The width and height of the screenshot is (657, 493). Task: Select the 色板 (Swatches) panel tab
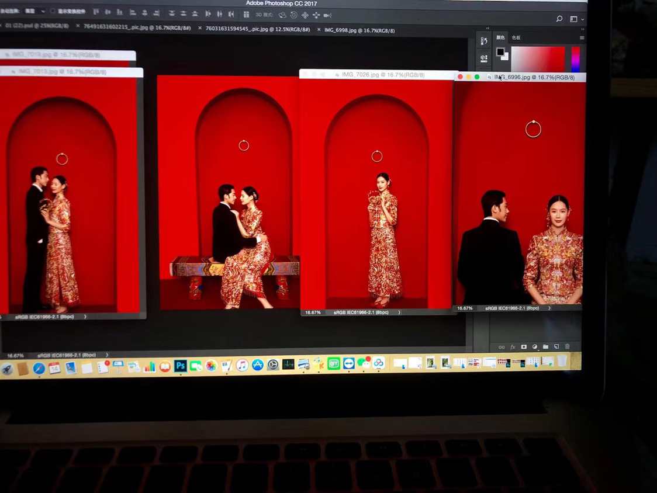click(516, 38)
